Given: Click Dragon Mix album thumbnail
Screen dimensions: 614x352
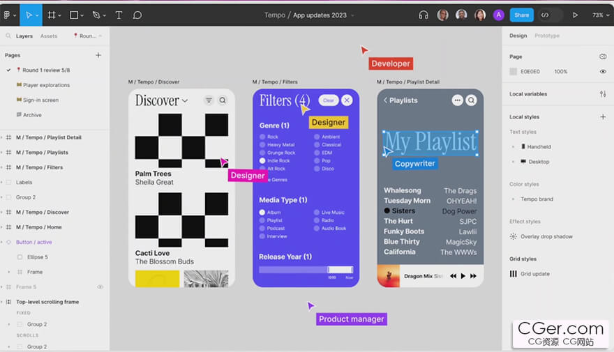Looking at the screenshot, I should click(x=389, y=276).
